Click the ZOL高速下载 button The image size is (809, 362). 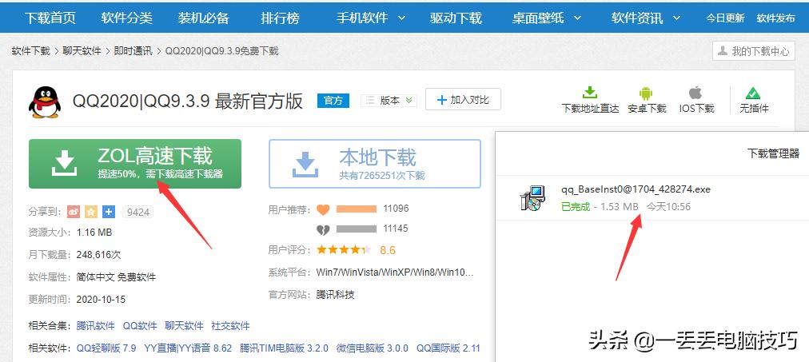(x=134, y=164)
